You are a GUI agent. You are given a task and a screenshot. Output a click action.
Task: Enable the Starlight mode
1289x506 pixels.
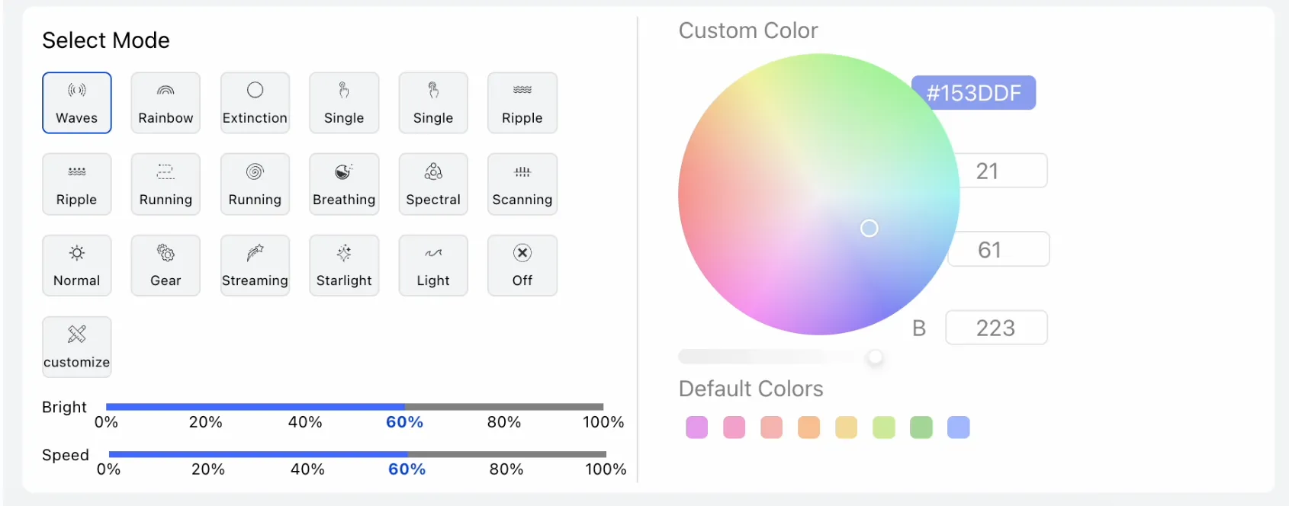[x=344, y=265]
